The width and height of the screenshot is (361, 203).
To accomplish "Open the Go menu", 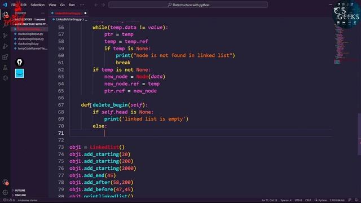I will click(63, 5).
